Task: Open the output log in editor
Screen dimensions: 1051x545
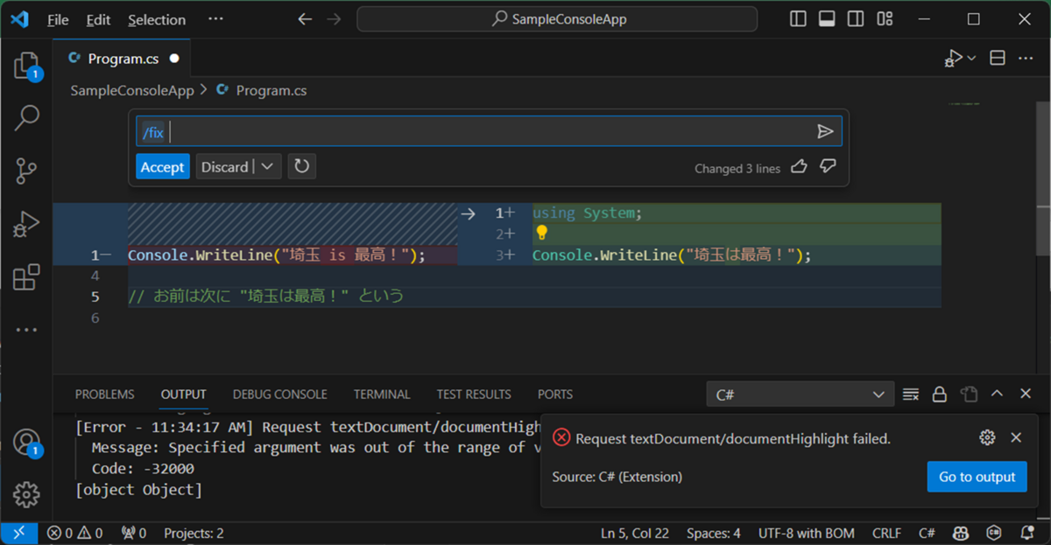Action: pyautogui.click(x=969, y=395)
